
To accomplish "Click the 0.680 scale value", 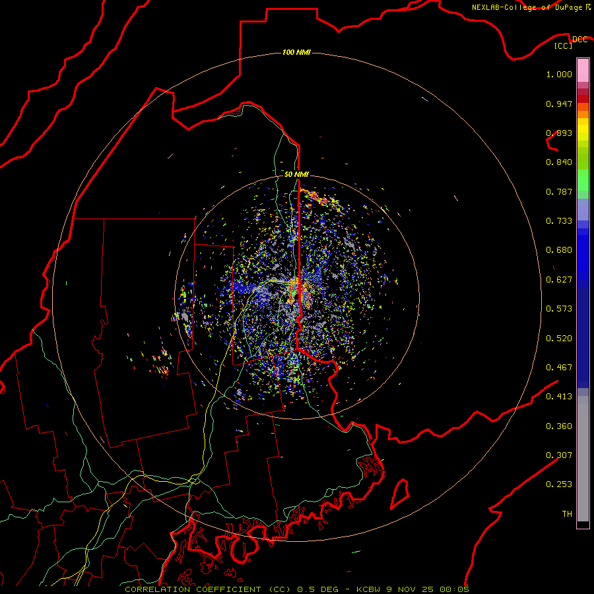I will click(x=559, y=250).
